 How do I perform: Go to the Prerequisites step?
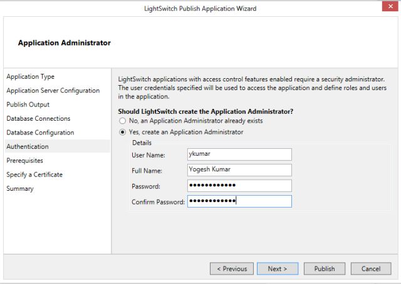pyautogui.click(x=24, y=161)
